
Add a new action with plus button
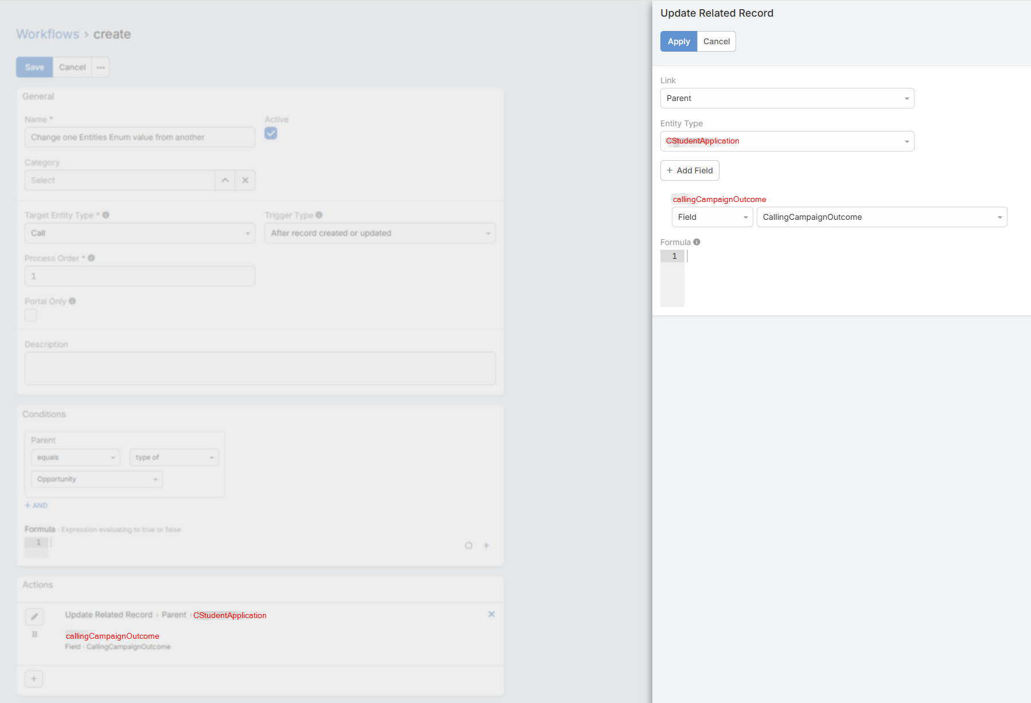(x=34, y=679)
